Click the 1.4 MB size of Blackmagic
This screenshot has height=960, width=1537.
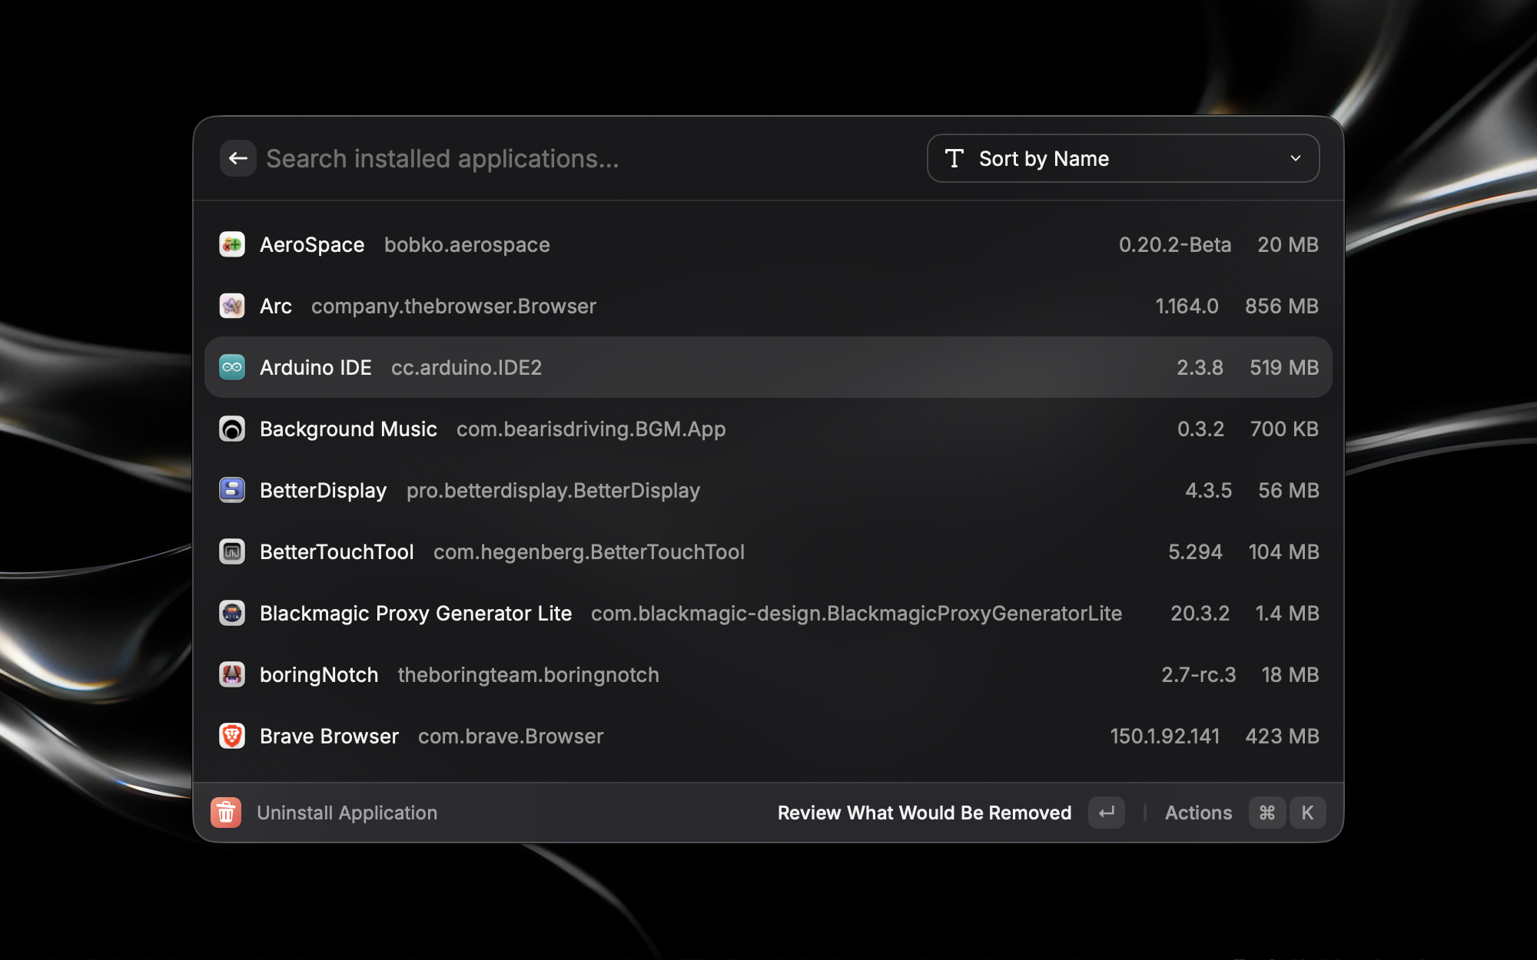(x=1287, y=613)
